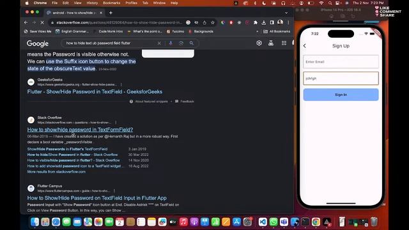Open Flutter Campus Show/Hide Password link

(96, 198)
